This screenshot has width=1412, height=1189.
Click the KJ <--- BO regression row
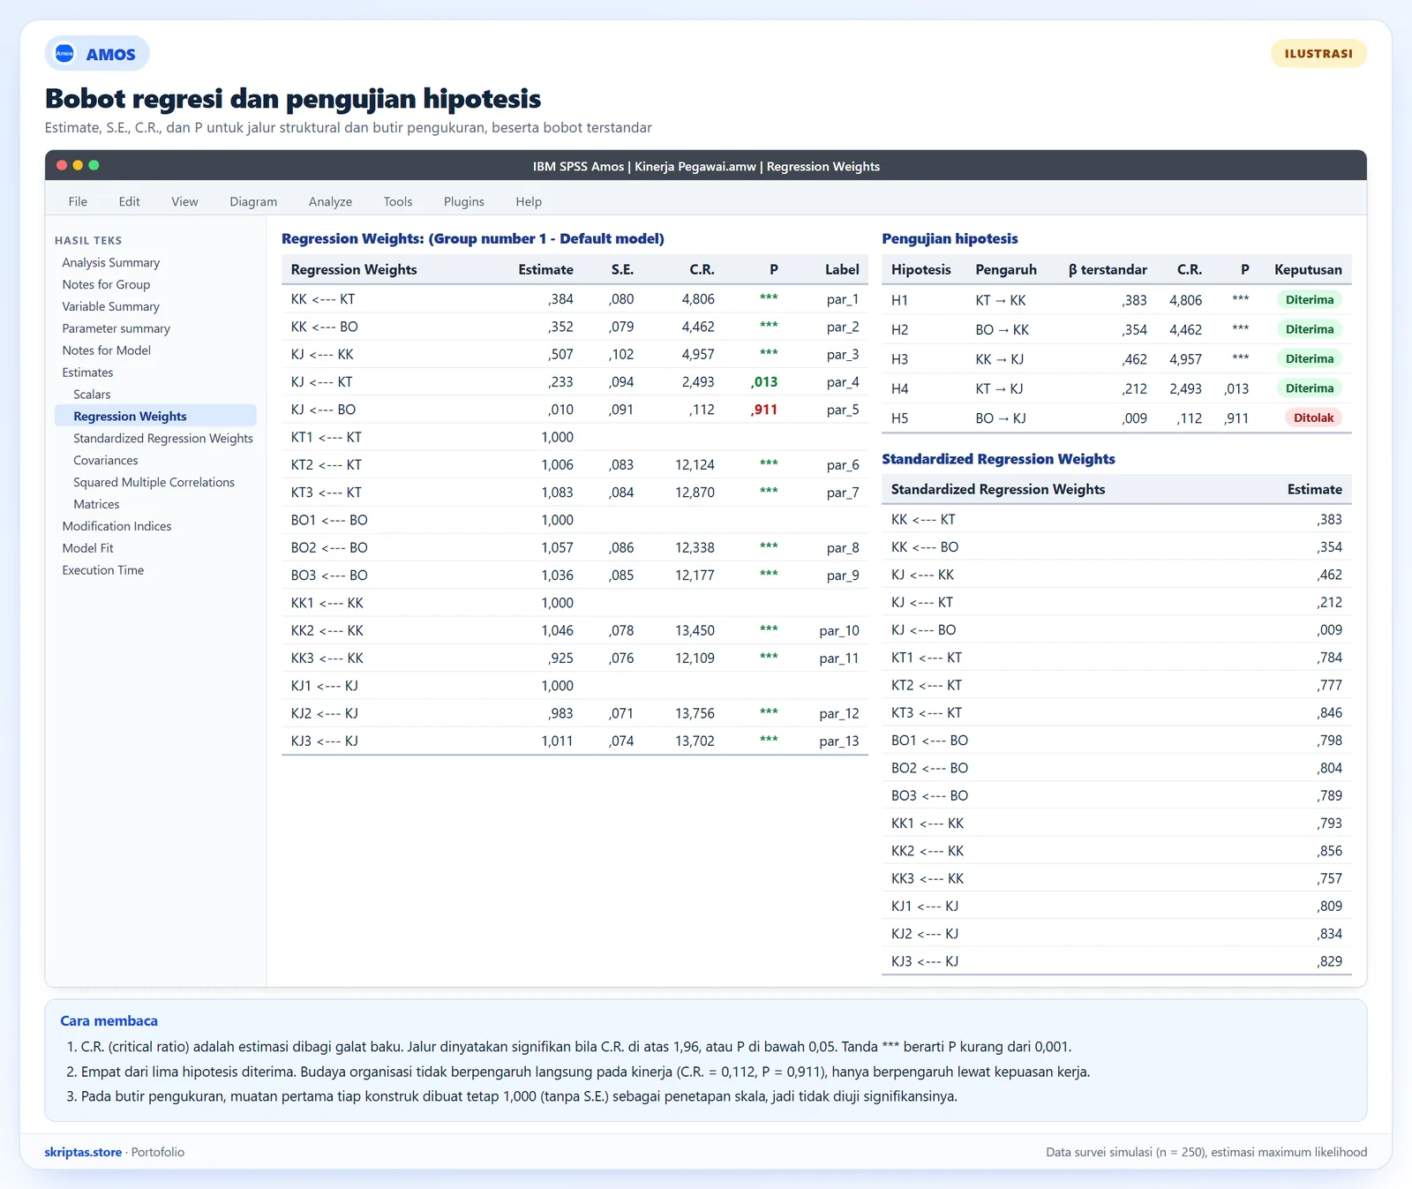point(575,410)
